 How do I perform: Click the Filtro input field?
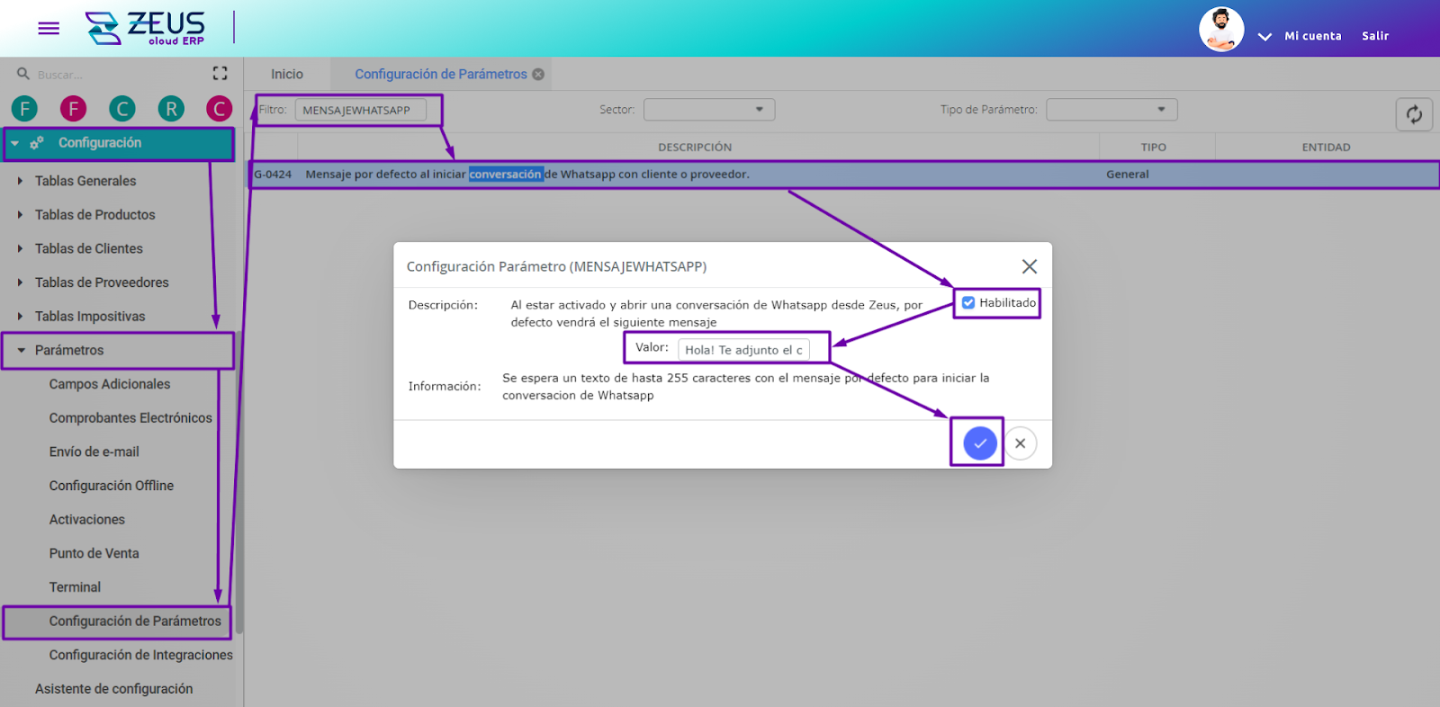pyautogui.click(x=360, y=110)
